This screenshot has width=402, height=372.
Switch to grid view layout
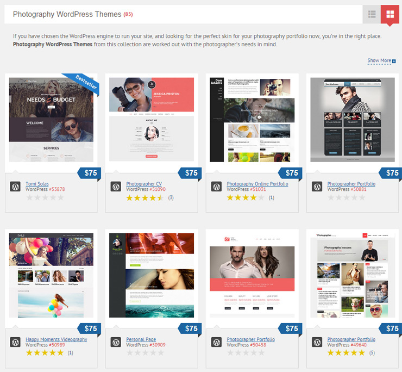(x=390, y=15)
